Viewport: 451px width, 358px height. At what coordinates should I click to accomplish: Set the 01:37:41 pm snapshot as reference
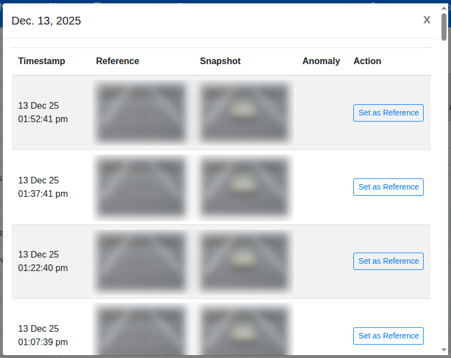388,187
